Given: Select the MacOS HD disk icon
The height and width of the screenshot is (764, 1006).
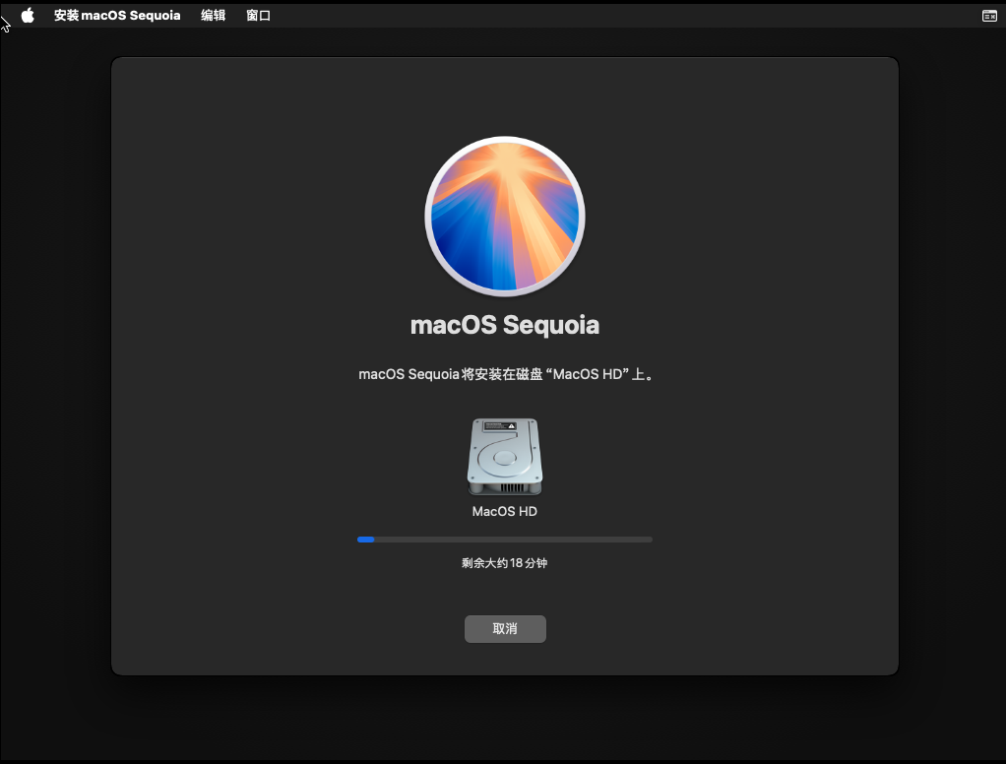Looking at the screenshot, I should tap(505, 457).
